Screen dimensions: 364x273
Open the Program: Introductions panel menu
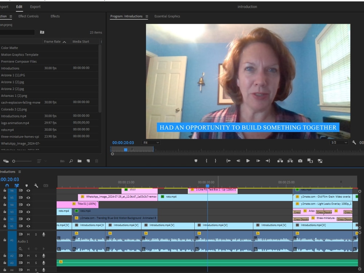(147, 16)
